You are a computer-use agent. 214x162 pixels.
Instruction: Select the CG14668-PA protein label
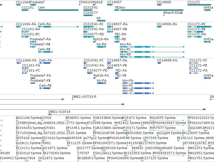click(167, 60)
